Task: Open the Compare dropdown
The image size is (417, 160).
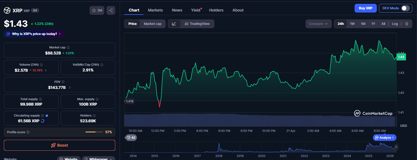Action: point(318,24)
